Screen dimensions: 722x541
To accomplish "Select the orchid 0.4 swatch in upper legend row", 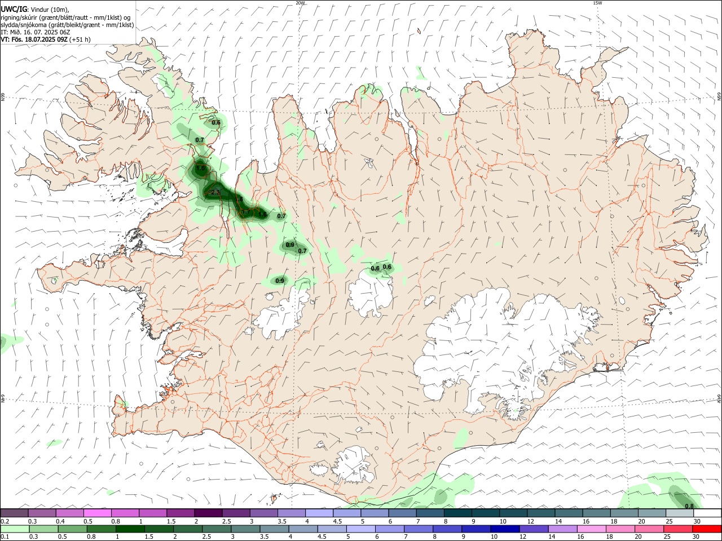I will pyautogui.click(x=69, y=513).
